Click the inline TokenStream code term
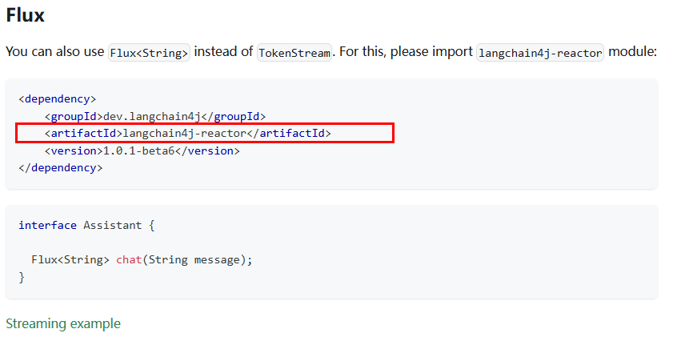Image resolution: width=681 pixels, height=361 pixels. coord(294,53)
